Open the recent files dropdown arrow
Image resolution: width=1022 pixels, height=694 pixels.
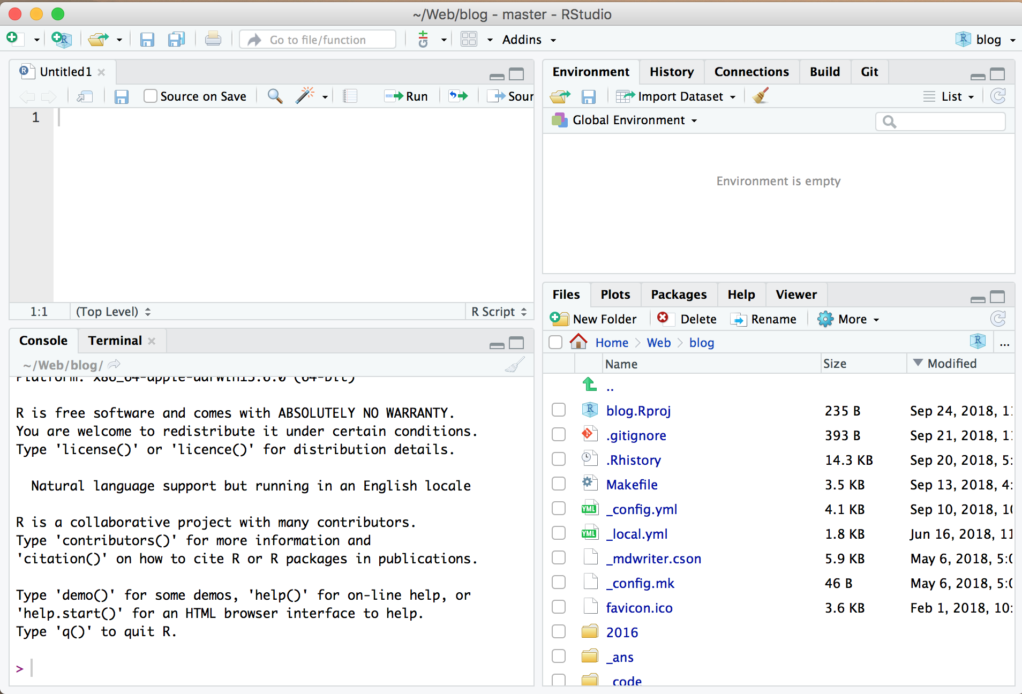point(119,40)
